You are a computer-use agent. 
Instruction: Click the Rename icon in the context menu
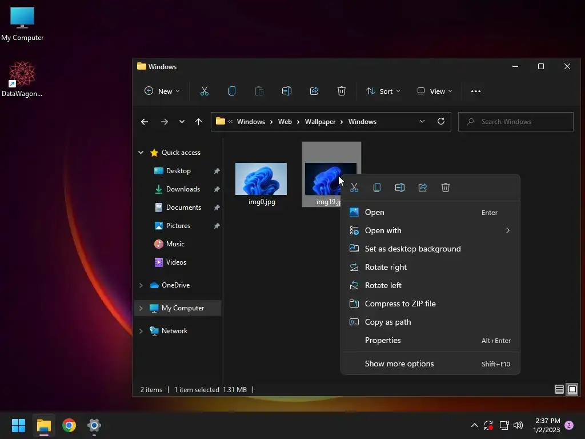[x=399, y=187]
